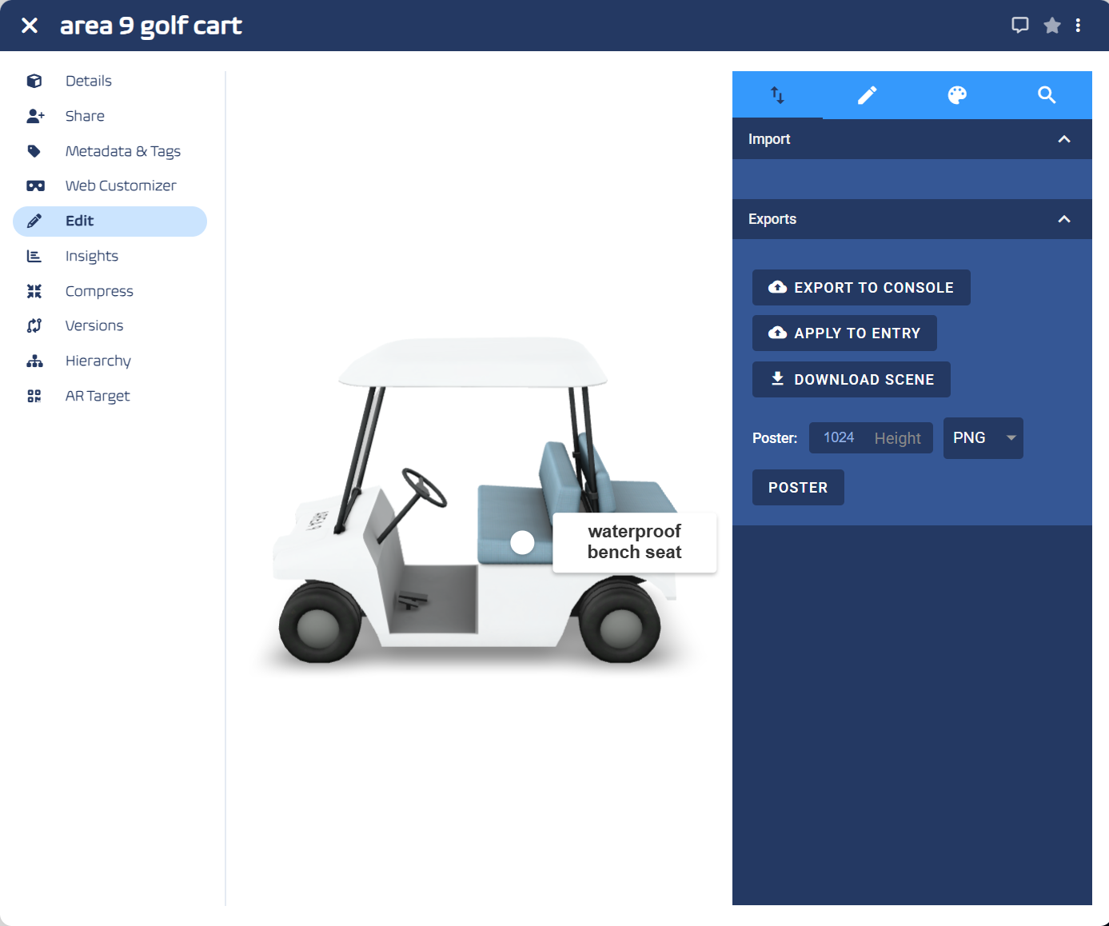The width and height of the screenshot is (1109, 926).
Task: Click the favorite star icon
Action: coord(1051,26)
